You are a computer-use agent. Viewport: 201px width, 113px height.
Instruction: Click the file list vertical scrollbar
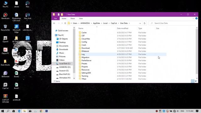[197, 51]
